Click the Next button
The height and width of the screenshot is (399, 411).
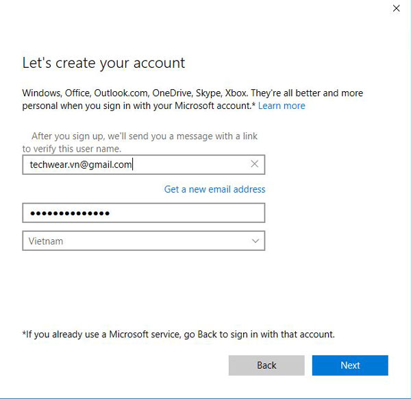350,365
